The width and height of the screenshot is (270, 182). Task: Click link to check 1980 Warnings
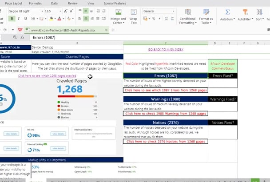[165, 113]
